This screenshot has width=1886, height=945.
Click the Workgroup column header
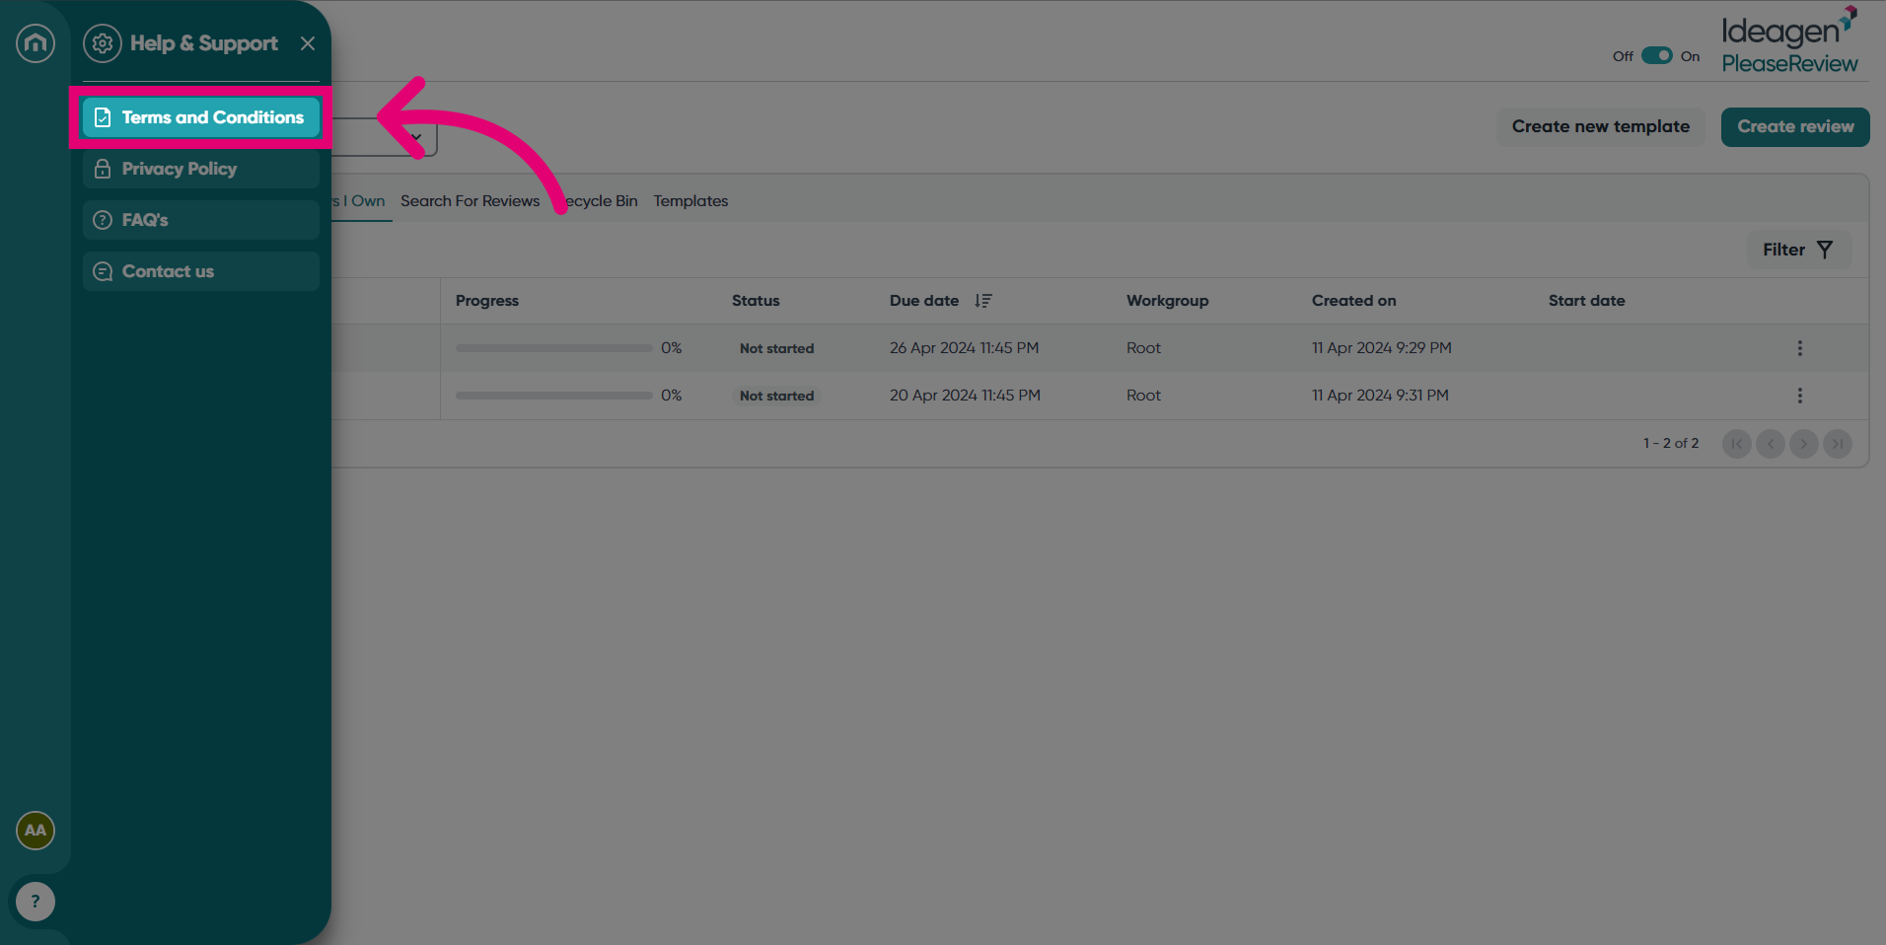click(1168, 301)
